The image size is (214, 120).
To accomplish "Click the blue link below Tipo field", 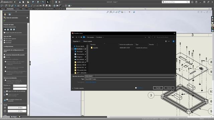I will pyautogui.click(x=91, y=82).
